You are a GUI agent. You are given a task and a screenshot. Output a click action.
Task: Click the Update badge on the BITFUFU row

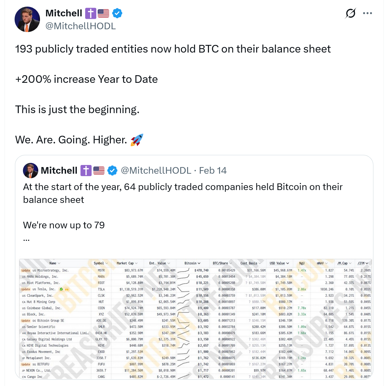(x=25, y=364)
